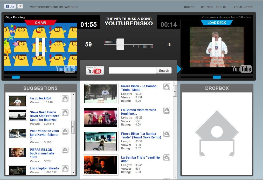
Task: Click the left deck seek position marker
Action: point(16,77)
